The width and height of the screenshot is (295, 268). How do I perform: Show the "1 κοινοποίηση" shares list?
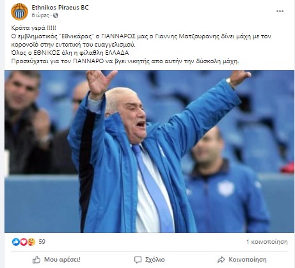pos(267,242)
